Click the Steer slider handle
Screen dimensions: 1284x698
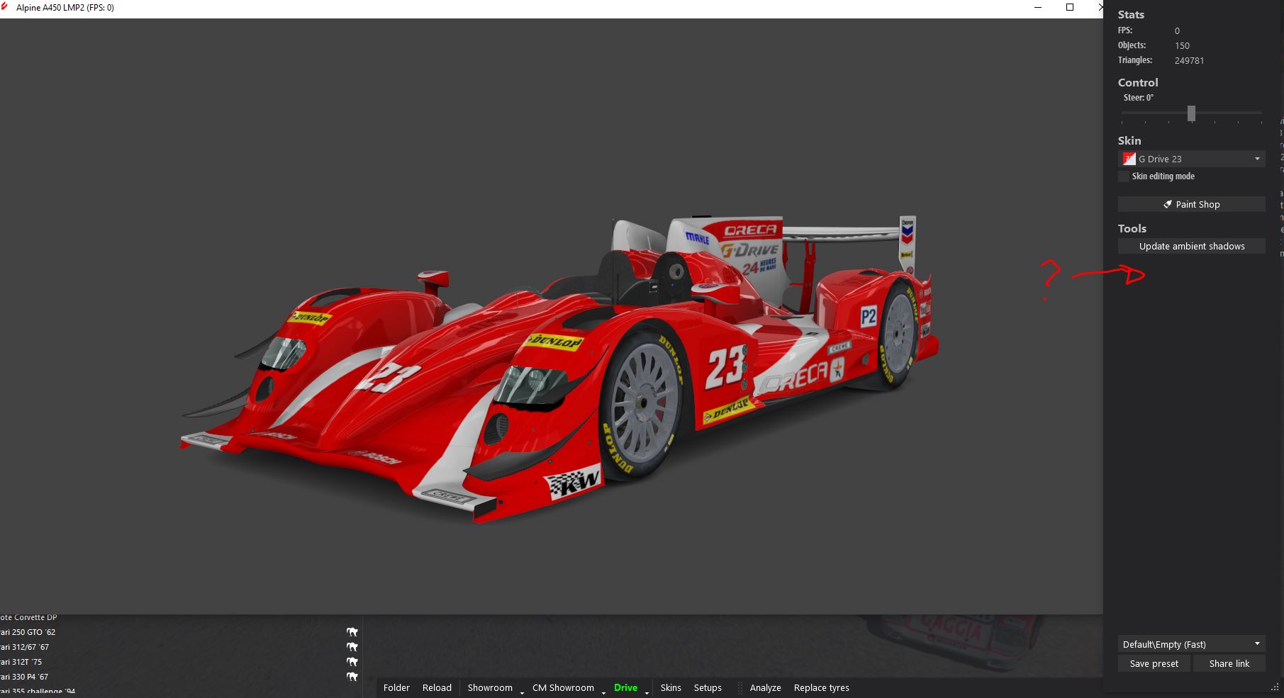tap(1191, 113)
